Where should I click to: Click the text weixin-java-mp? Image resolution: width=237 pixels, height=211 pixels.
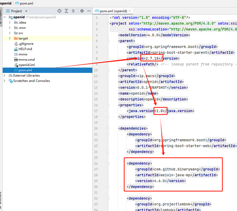[175, 175]
